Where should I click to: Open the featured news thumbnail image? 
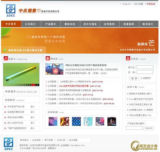click(x=54, y=69)
